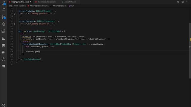This screenshot has height=107, width=191.
Task: Open the circular git-branch icon in activity bar
Action: 3,59
